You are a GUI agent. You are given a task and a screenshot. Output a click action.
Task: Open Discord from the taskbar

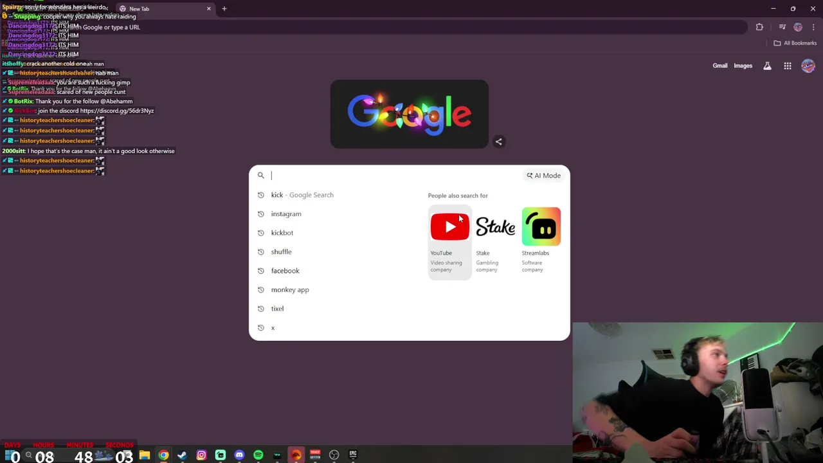tap(239, 455)
